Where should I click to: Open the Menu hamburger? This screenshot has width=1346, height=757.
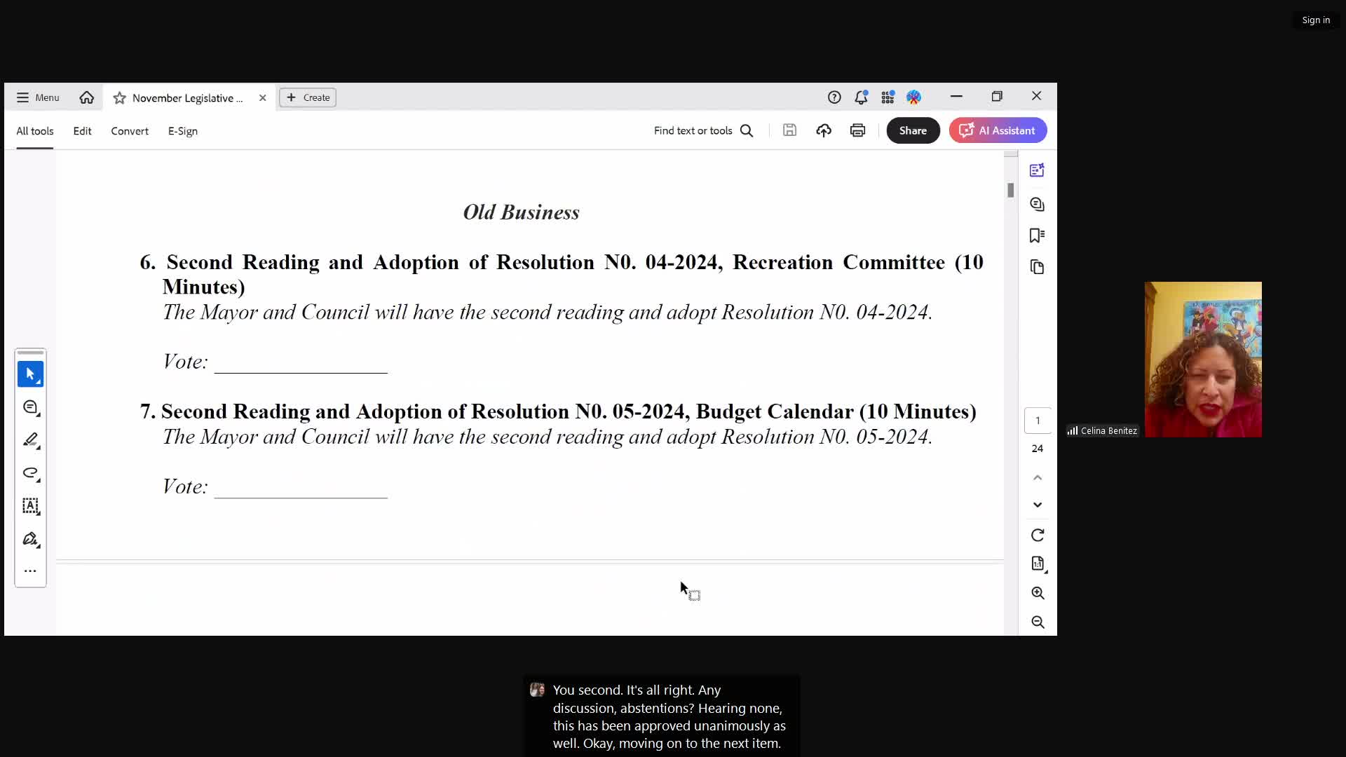coord(38,97)
